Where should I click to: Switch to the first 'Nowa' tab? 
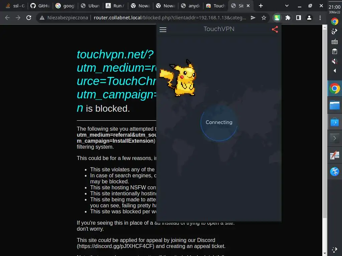point(141,6)
